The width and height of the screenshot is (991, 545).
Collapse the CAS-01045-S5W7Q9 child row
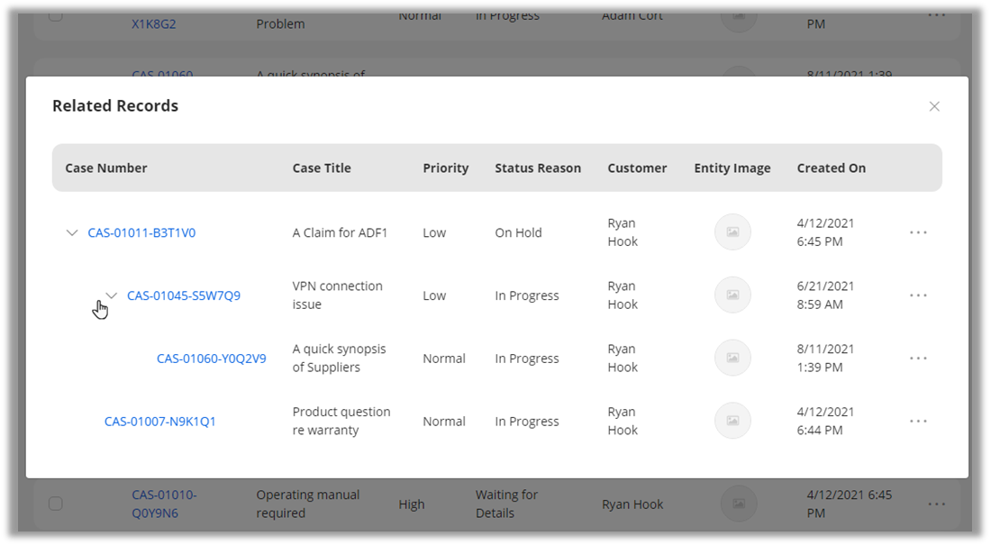[112, 295]
